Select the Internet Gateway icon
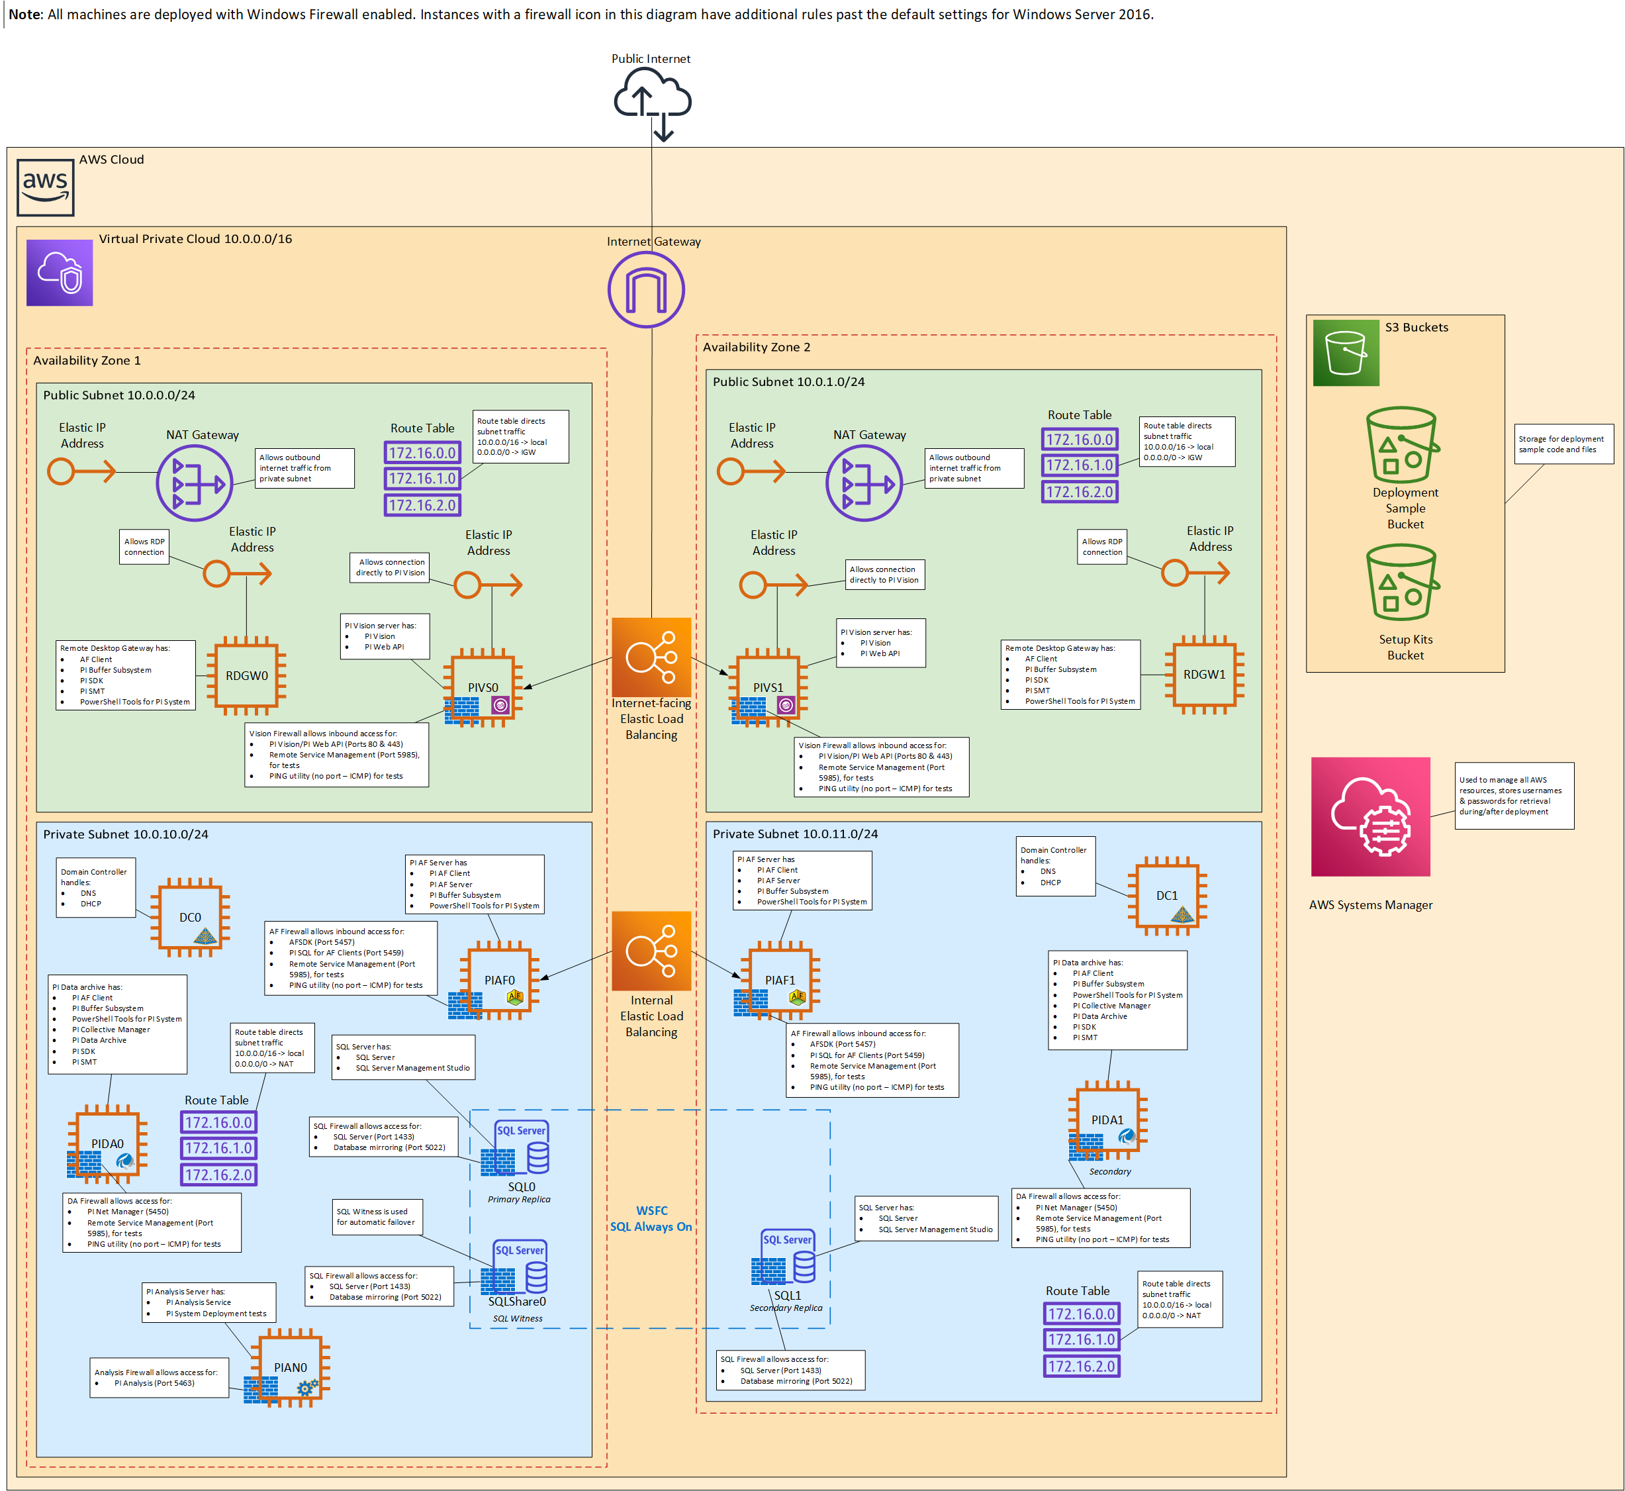The height and width of the screenshot is (1491, 1625). coord(646,289)
